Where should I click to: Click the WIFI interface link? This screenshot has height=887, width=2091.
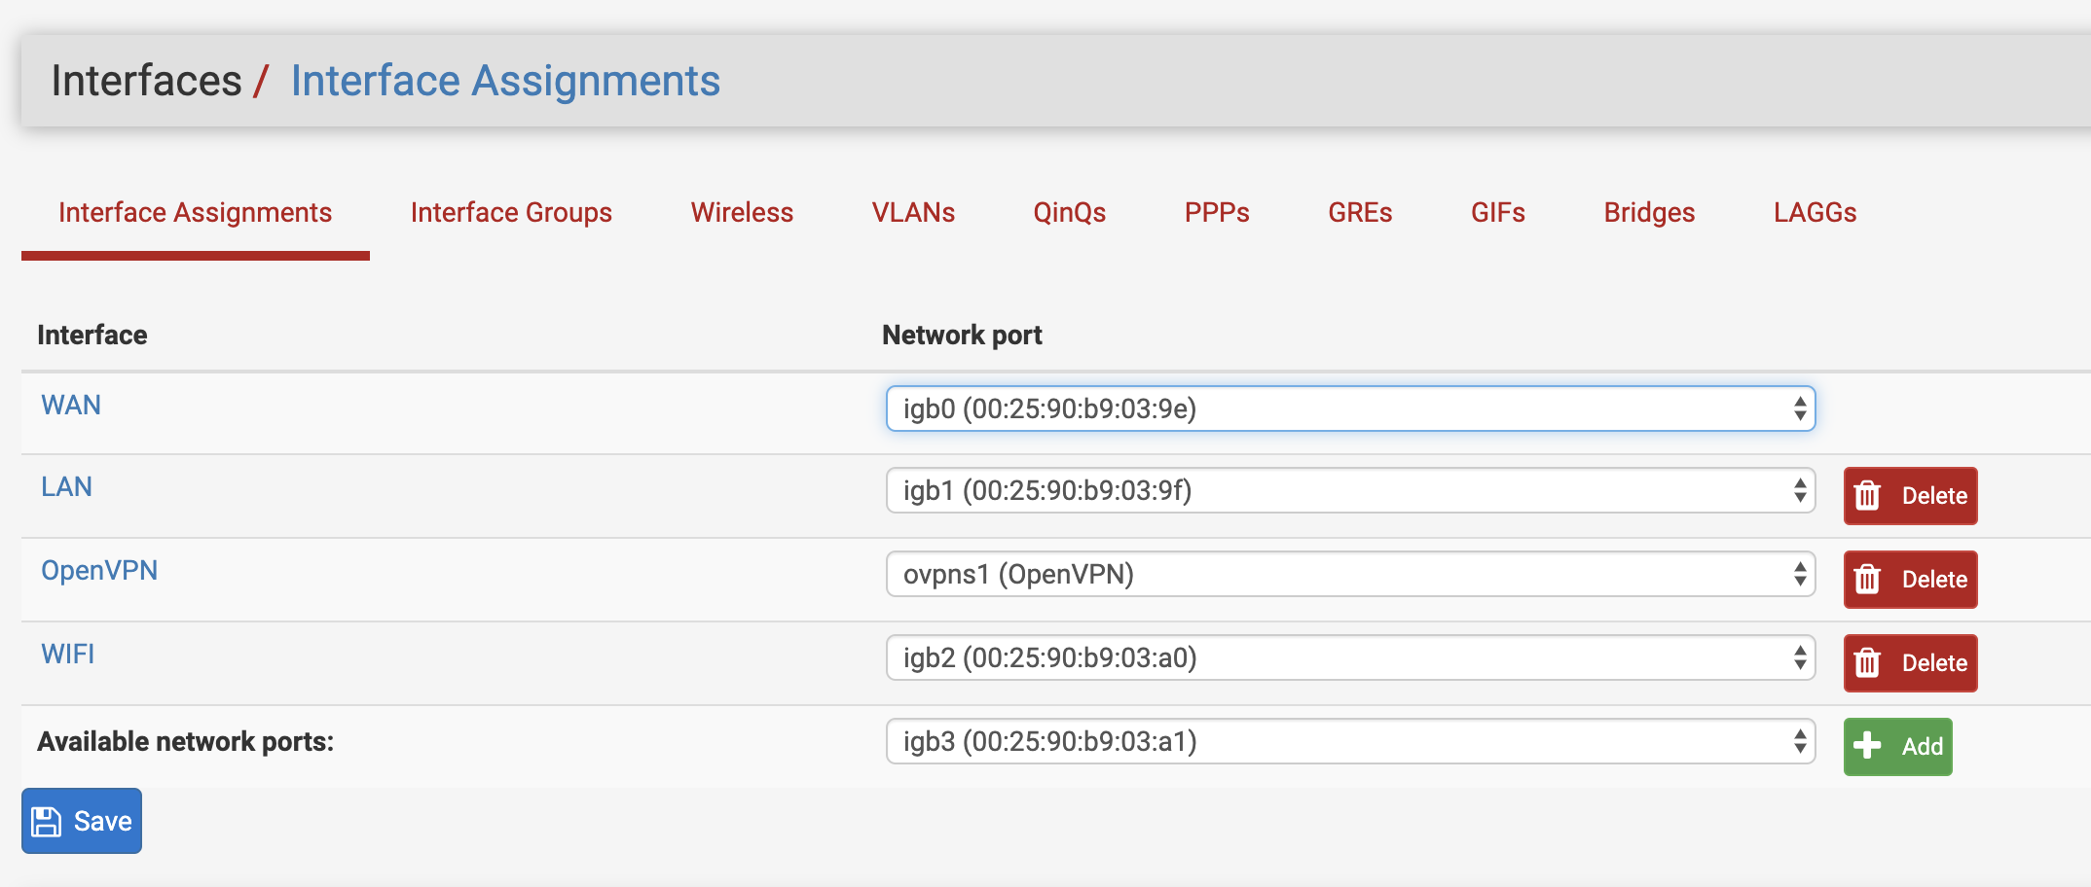click(68, 655)
